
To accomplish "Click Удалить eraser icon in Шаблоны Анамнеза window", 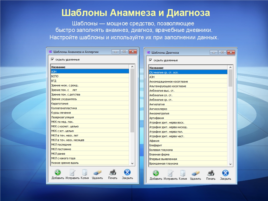I will click(x=97, y=172).
